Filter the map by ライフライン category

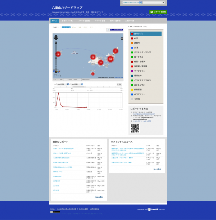[x=146, y=71]
